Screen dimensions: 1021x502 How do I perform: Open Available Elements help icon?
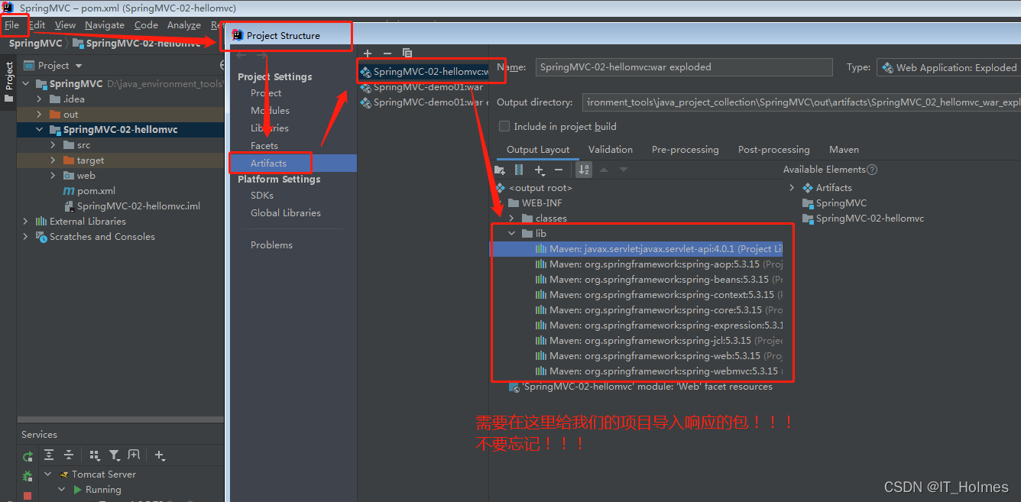tap(872, 170)
